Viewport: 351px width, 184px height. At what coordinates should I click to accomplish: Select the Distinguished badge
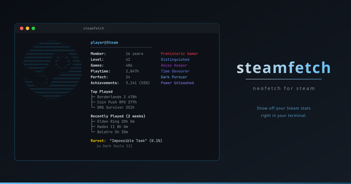(175, 59)
